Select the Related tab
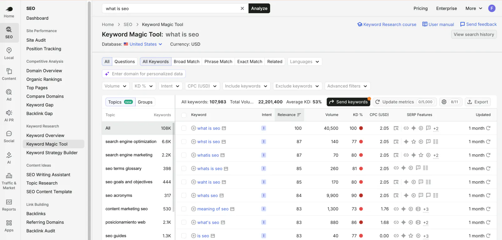502x240 pixels. (275, 61)
